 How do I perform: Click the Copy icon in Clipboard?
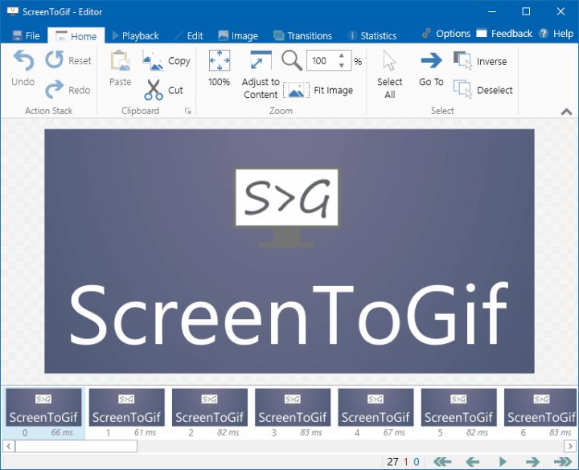[x=153, y=61]
